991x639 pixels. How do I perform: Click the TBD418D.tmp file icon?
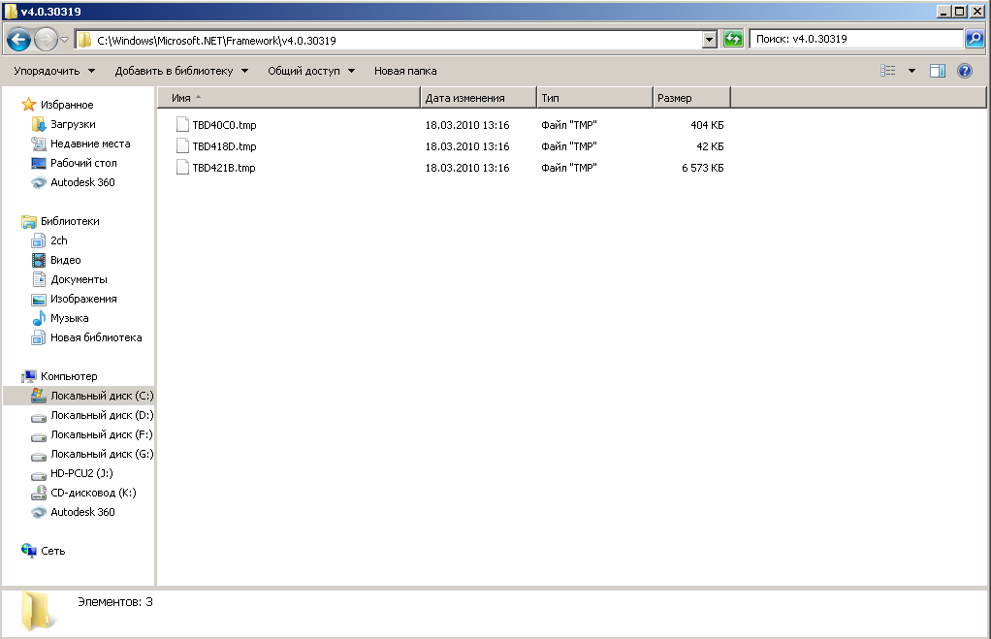click(182, 146)
